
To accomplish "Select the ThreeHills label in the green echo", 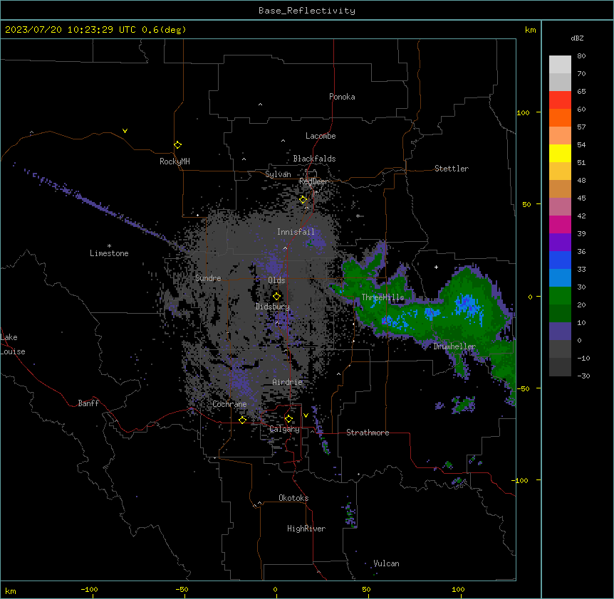I will pos(383,297).
